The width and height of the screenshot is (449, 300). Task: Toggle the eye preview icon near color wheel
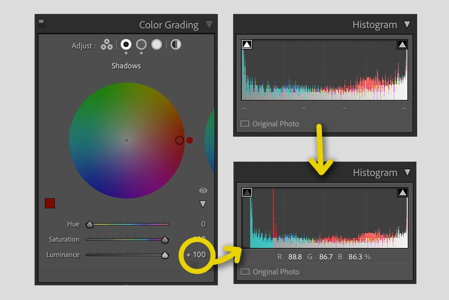203,190
